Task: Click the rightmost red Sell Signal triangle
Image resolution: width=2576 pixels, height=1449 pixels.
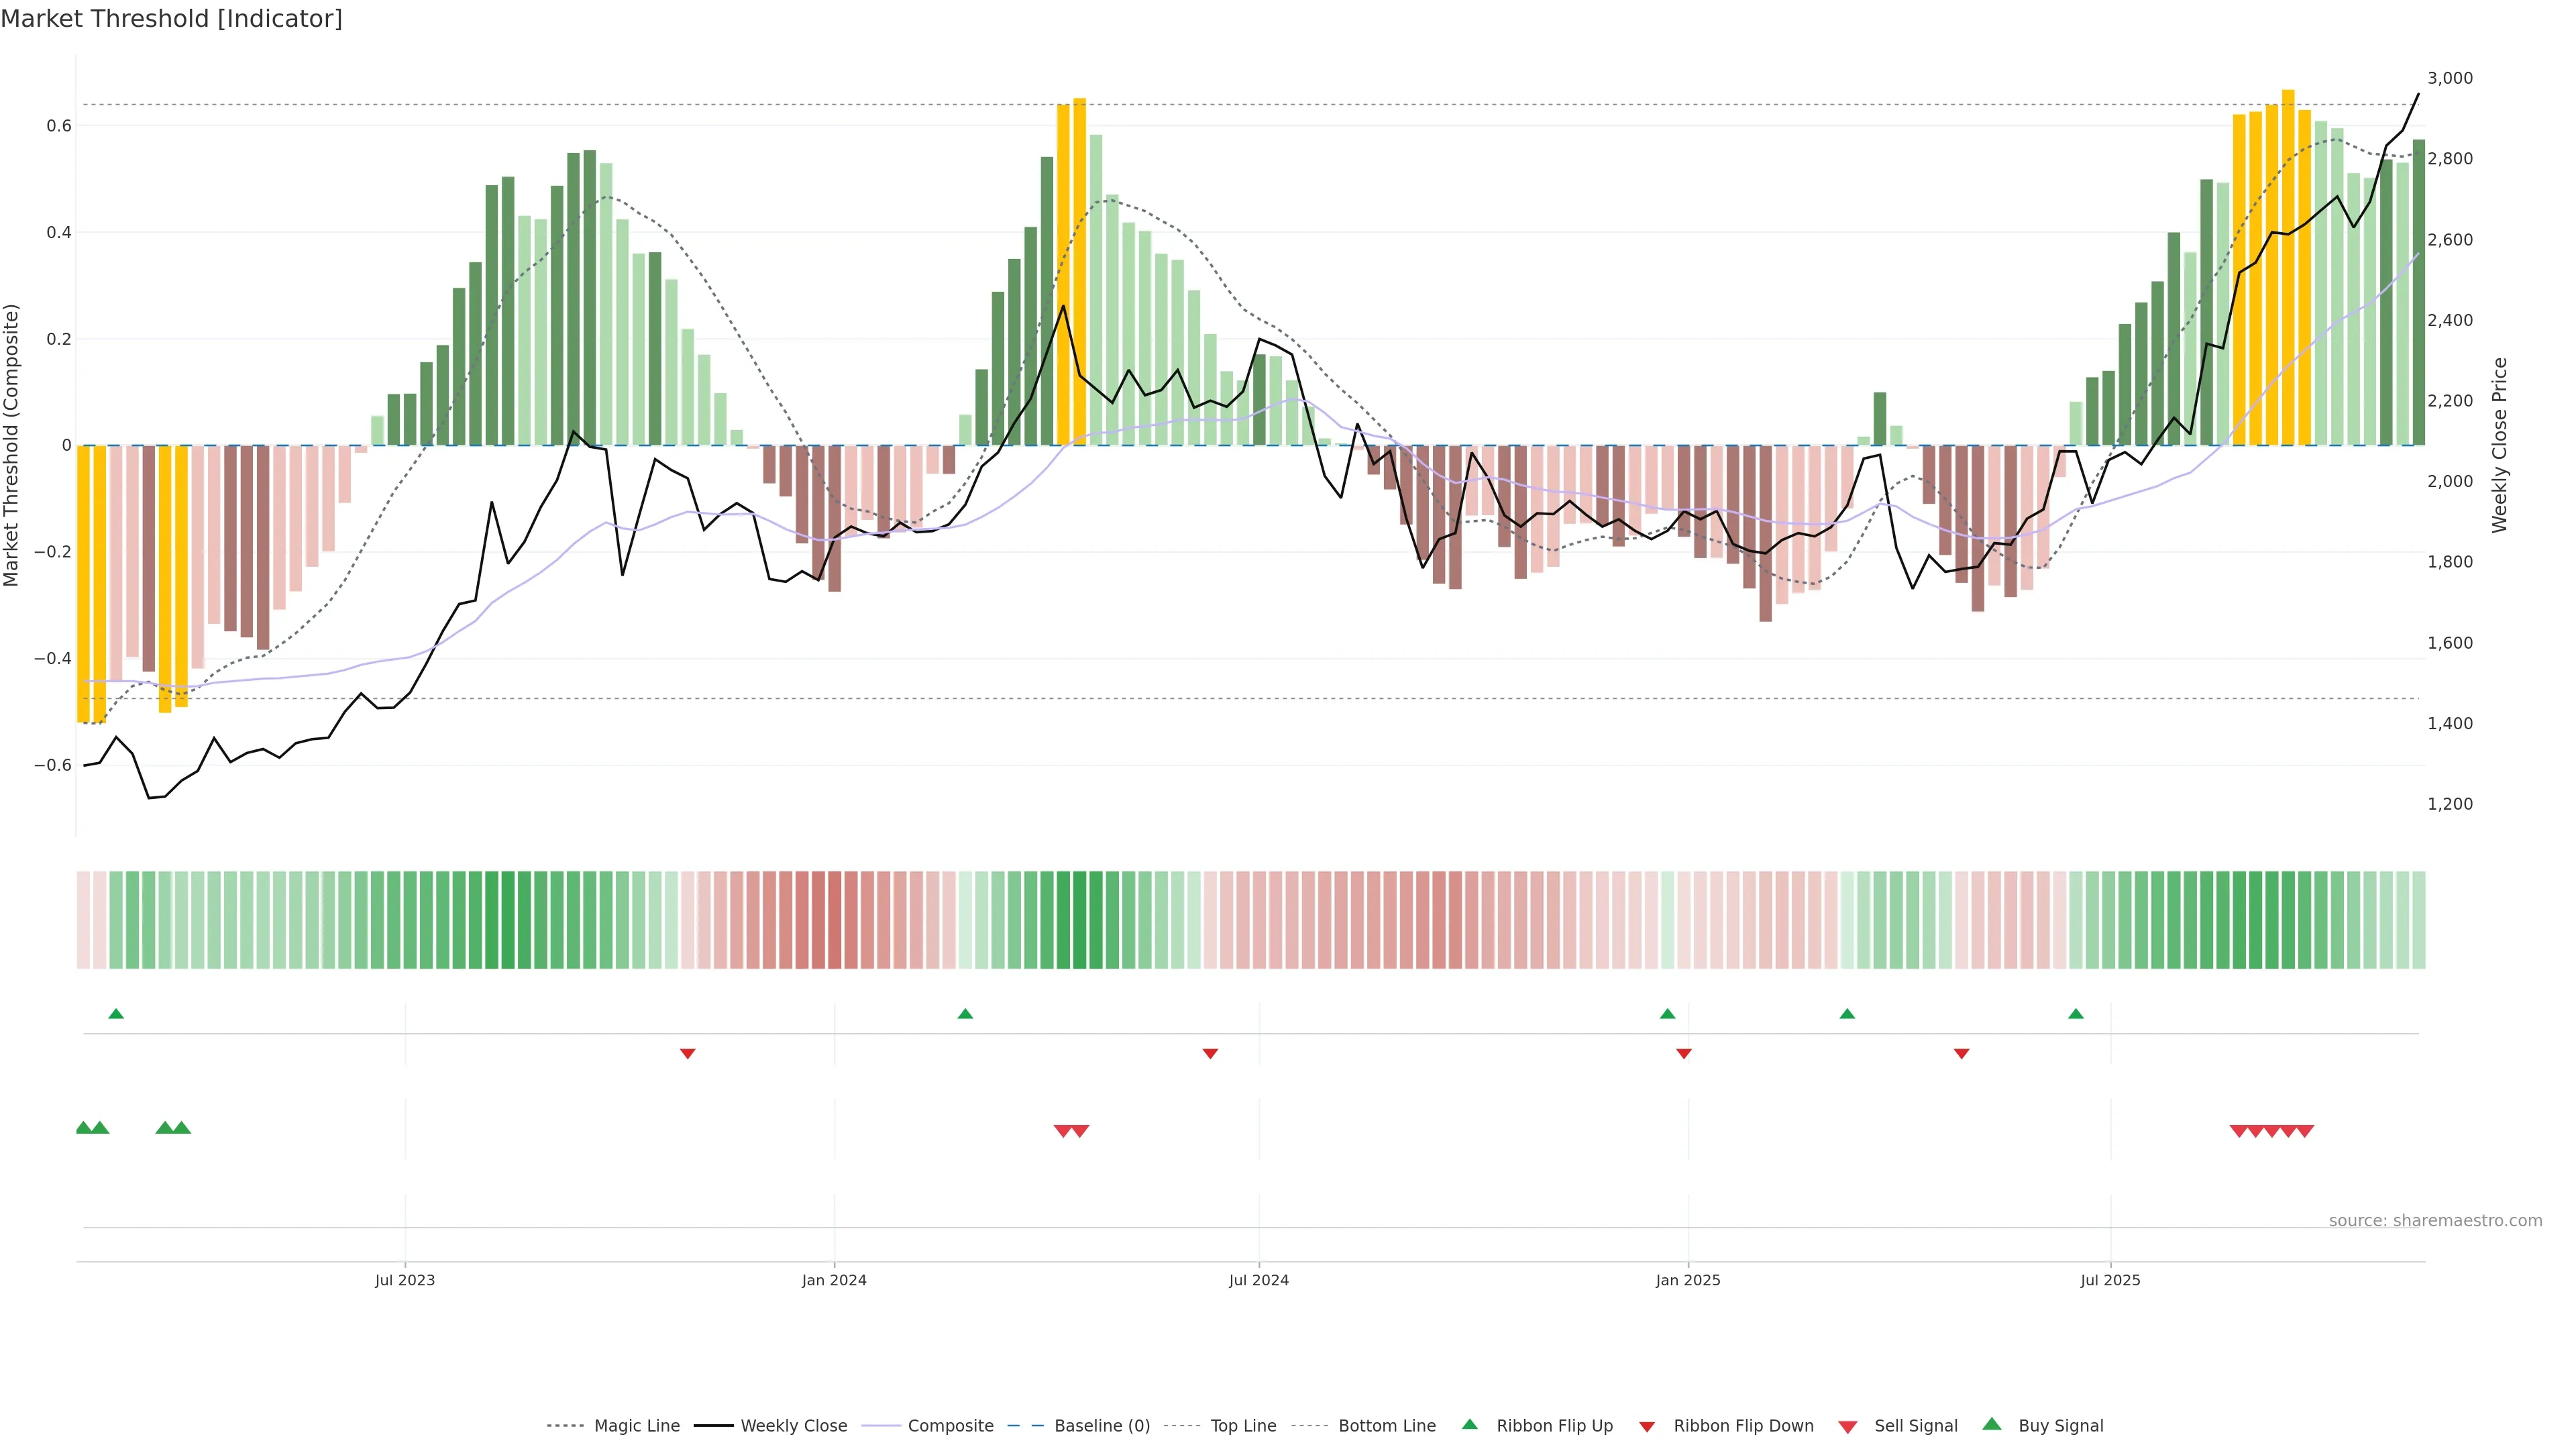Action: click(2304, 1131)
